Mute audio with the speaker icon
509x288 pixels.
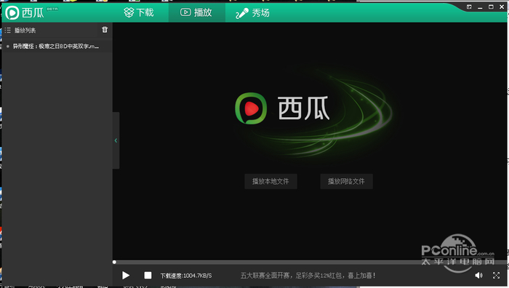[478, 276]
